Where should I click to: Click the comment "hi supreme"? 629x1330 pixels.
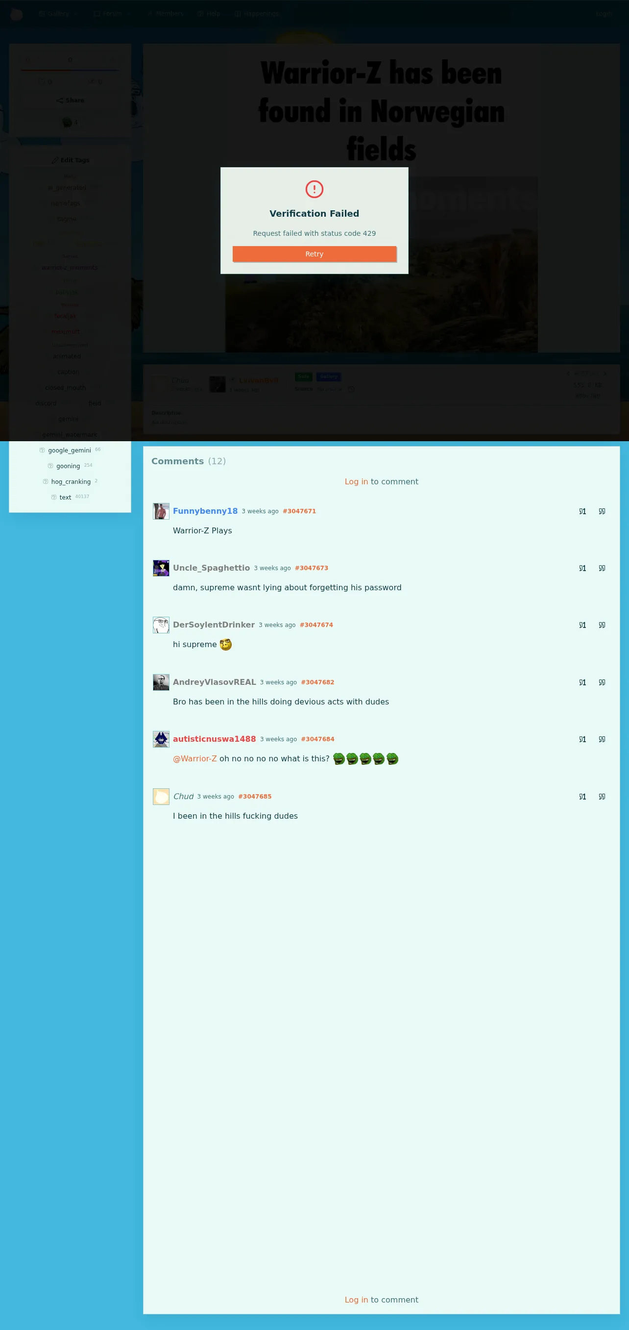click(x=194, y=644)
